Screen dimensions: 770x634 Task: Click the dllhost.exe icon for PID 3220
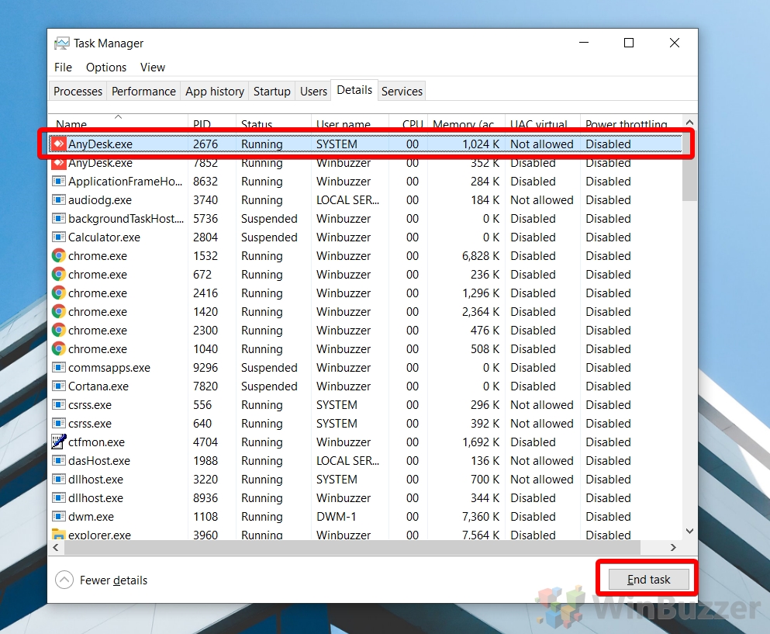[x=59, y=480]
